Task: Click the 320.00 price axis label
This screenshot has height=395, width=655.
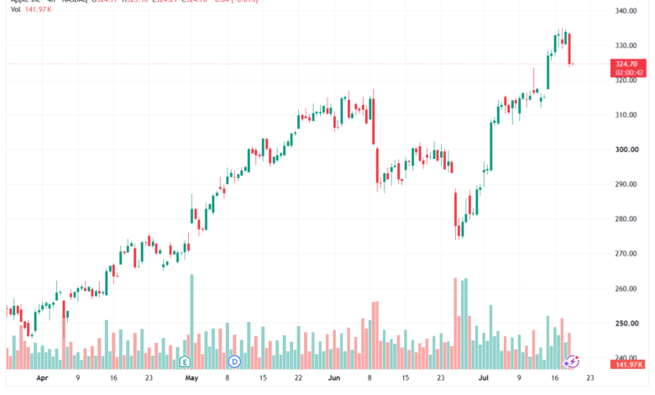Action: [626, 80]
